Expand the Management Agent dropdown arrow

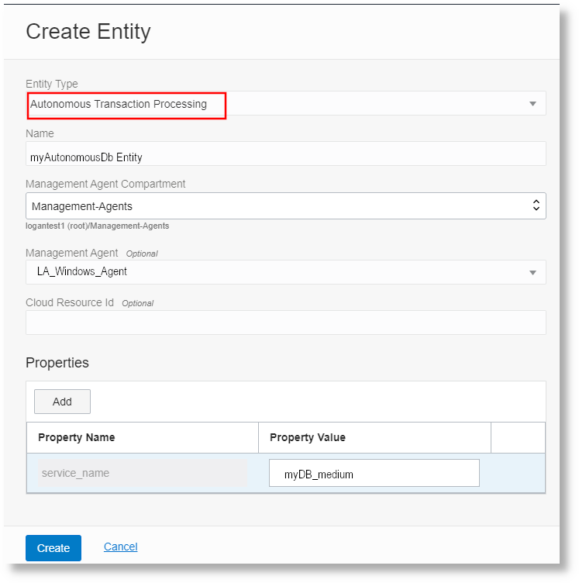[x=532, y=272]
